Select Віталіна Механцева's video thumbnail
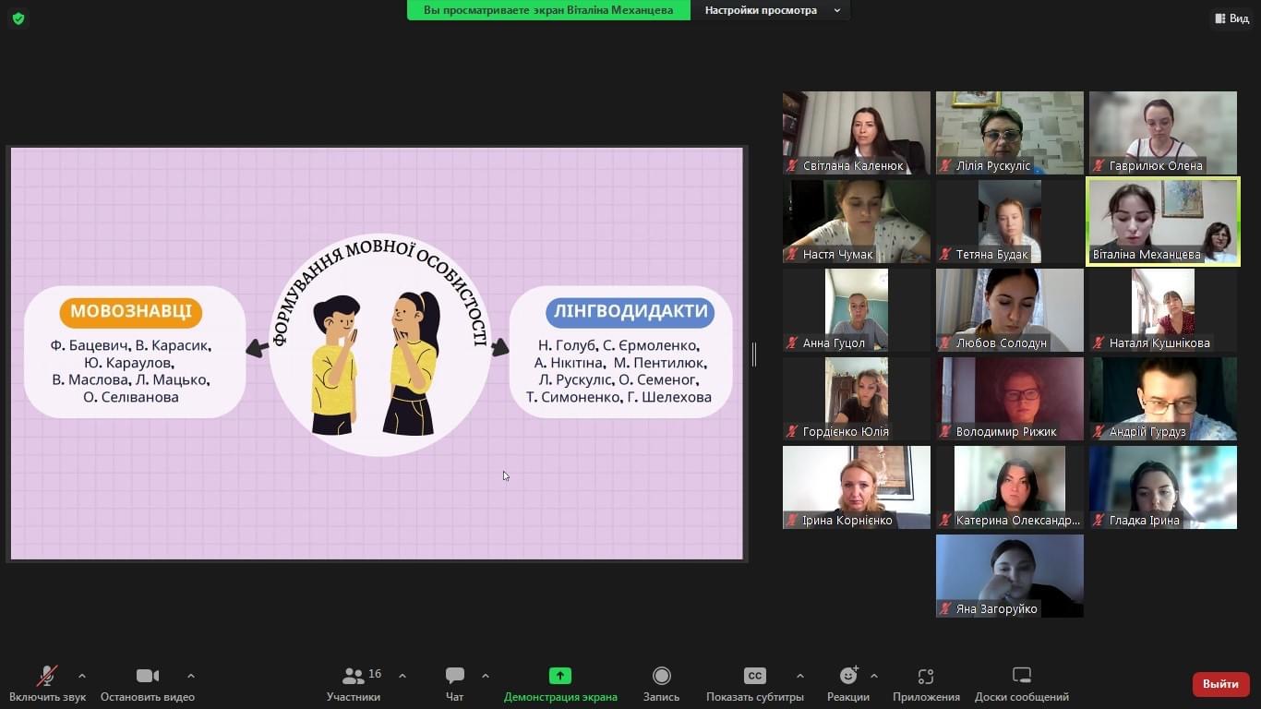Screen dimensions: 1261x709 (x=1163, y=222)
